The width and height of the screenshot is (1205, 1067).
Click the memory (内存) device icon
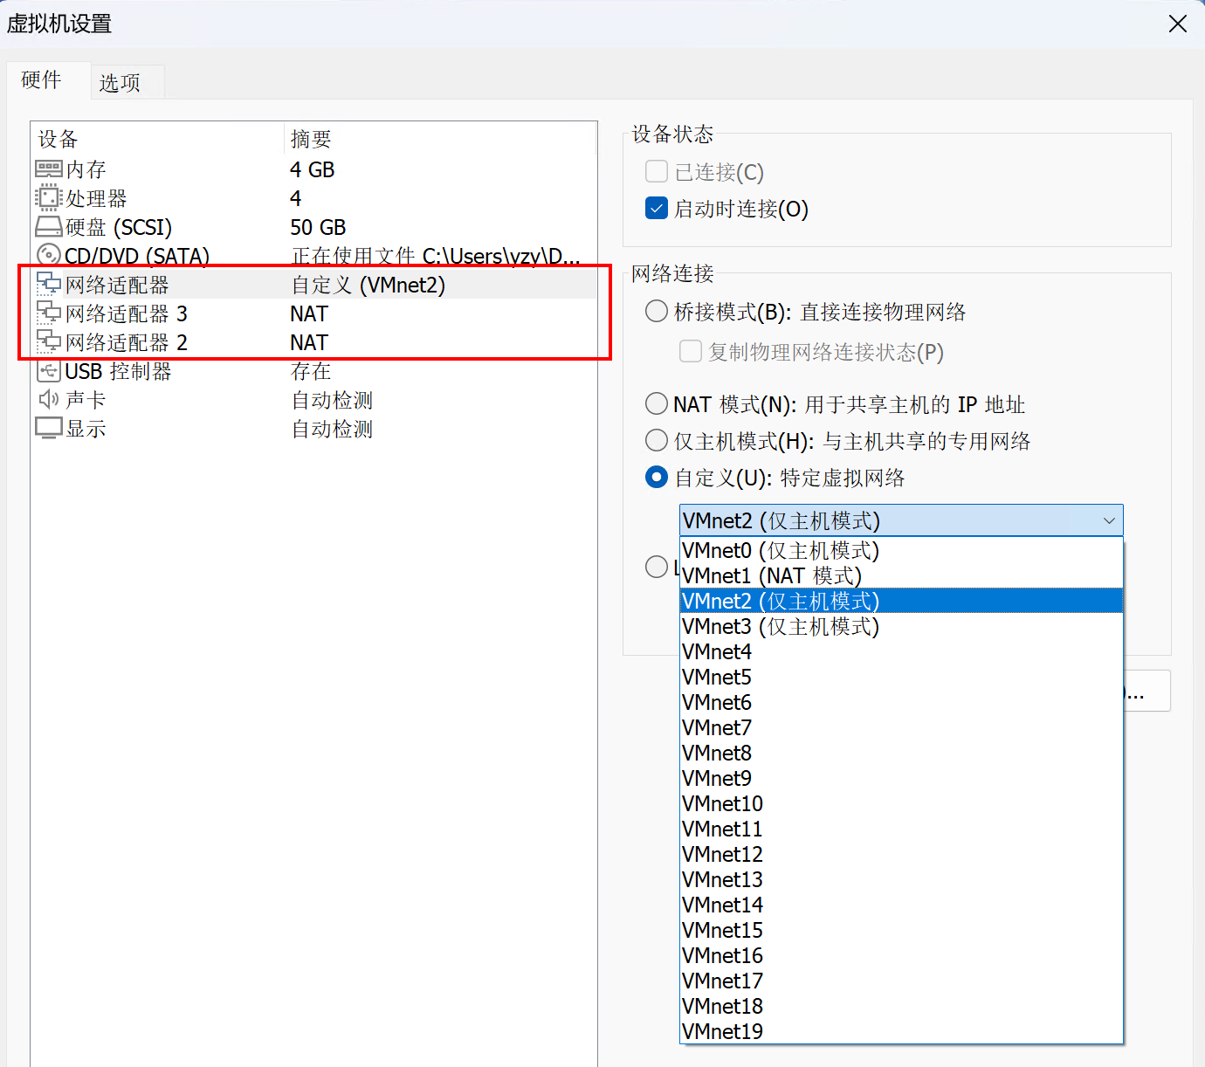48,169
